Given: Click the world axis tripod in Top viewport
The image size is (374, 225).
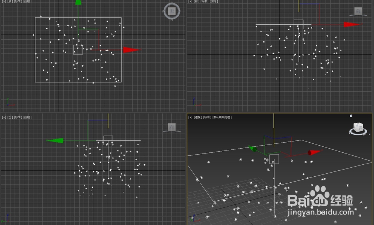Looking at the screenshot, I should coord(10,102).
